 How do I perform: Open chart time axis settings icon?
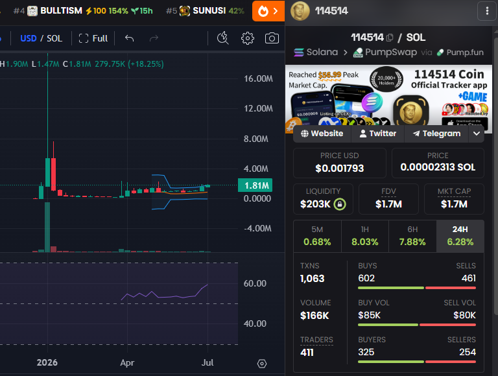click(262, 364)
